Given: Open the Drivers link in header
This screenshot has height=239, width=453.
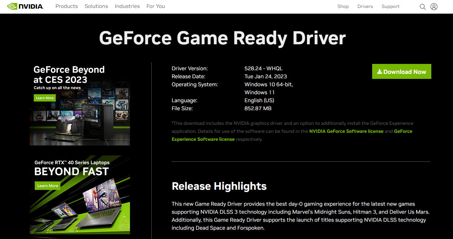Looking at the screenshot, I should (365, 6).
